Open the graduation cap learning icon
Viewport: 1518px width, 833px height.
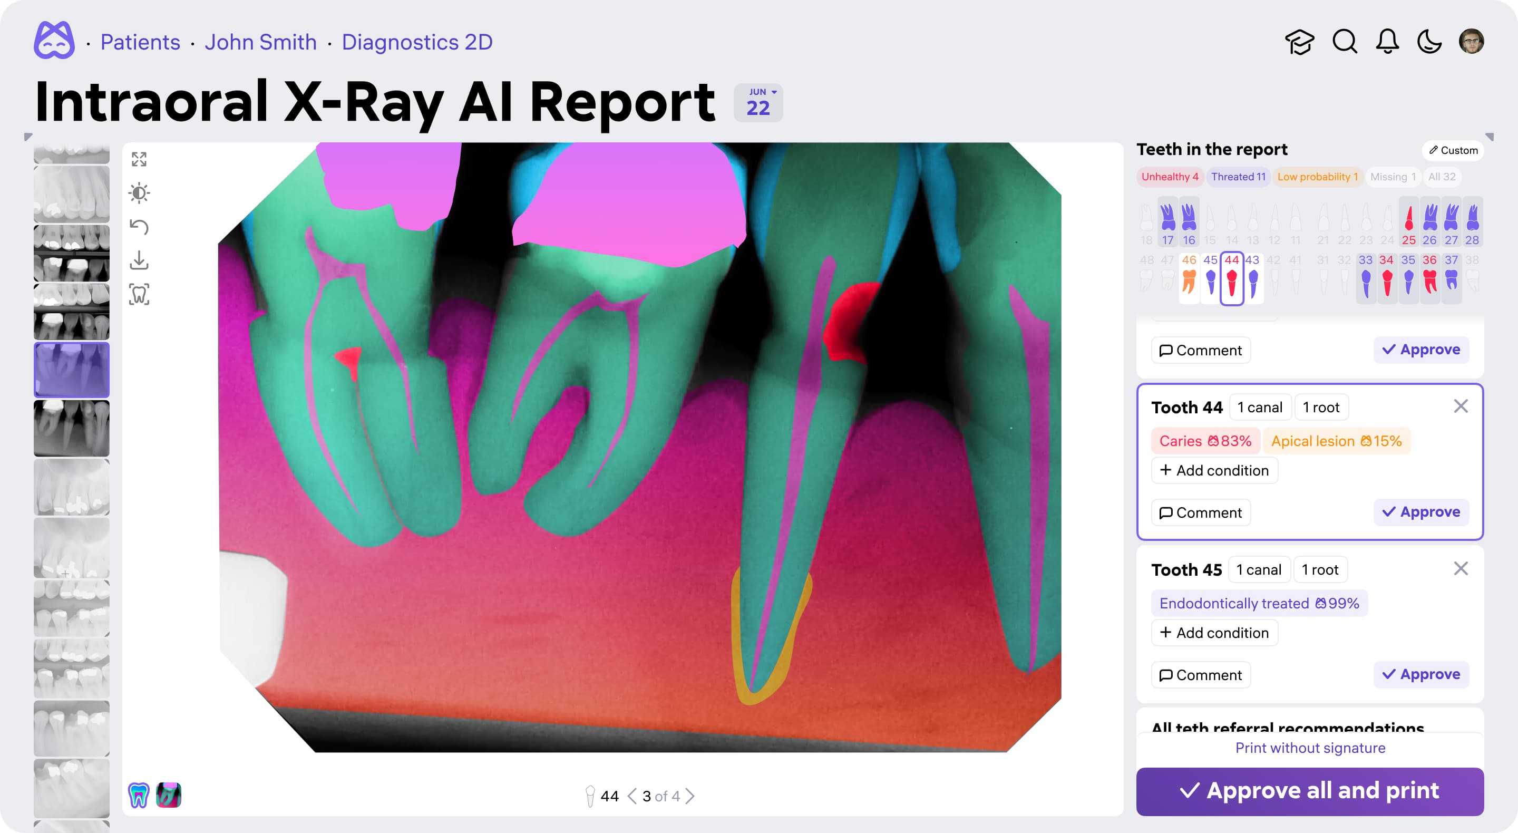click(x=1299, y=42)
